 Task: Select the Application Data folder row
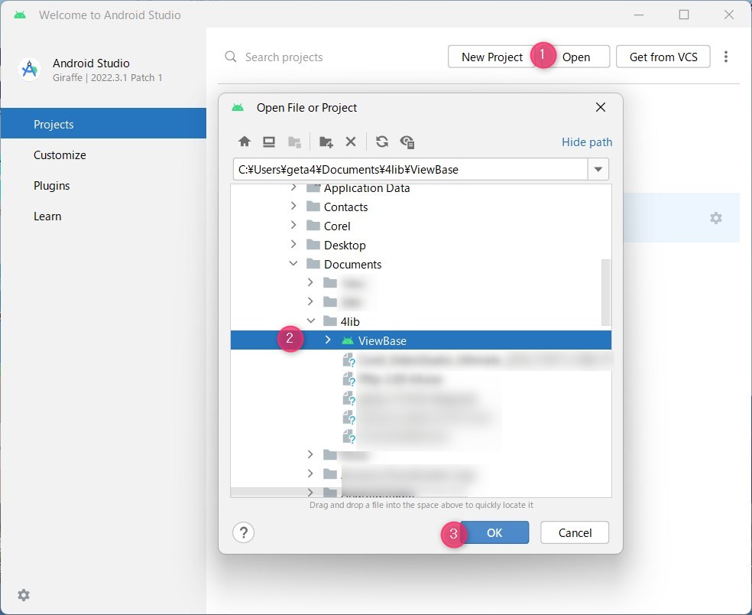(421, 189)
